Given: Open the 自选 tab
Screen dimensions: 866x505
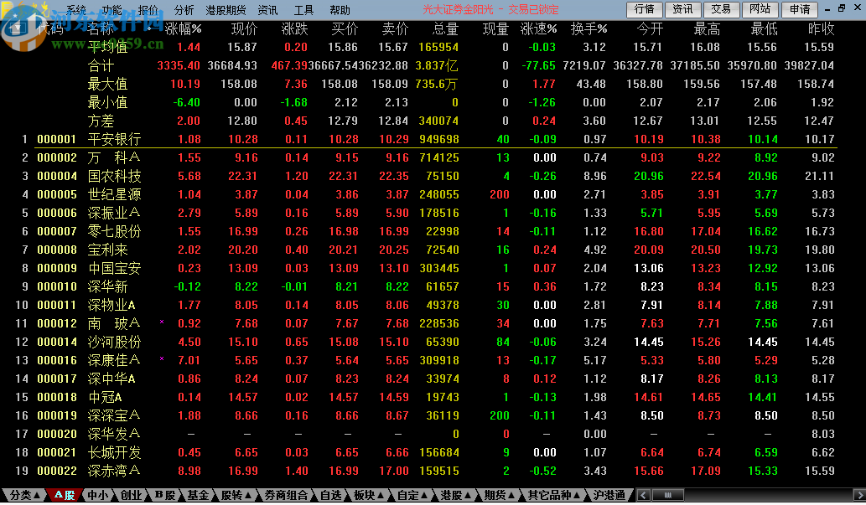Looking at the screenshot, I should (331, 495).
